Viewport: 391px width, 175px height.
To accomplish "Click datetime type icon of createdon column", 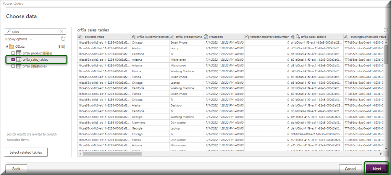I will pyautogui.click(x=206, y=37).
